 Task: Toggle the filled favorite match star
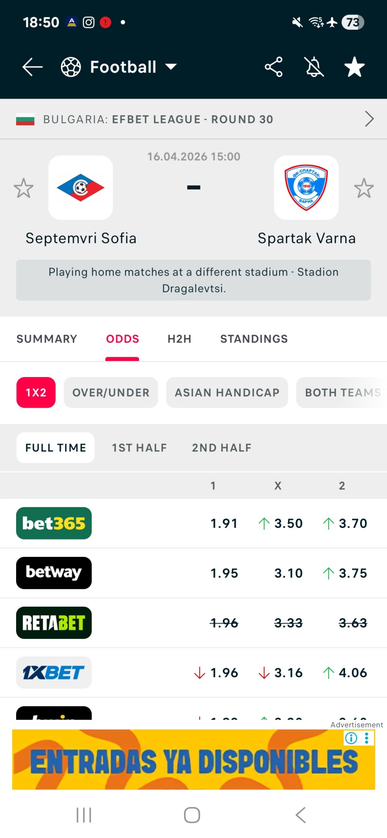click(354, 67)
